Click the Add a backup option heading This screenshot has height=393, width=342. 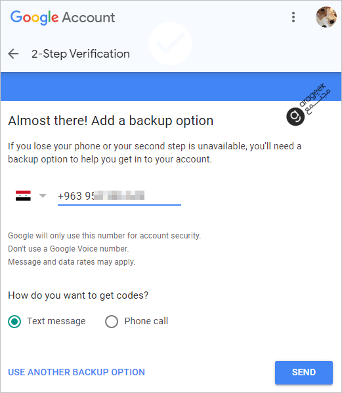click(x=111, y=121)
